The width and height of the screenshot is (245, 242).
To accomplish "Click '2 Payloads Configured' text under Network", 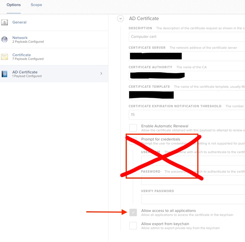I will 28,42.
